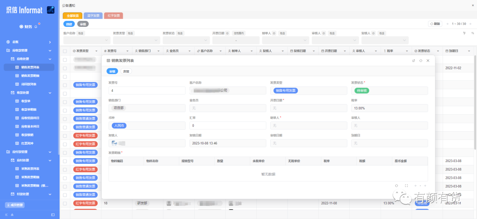Click the 汇率 input field
The width and height of the screenshot is (477, 219).
tap(228, 126)
